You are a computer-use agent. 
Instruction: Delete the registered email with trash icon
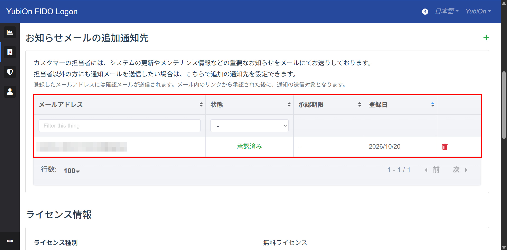(x=445, y=147)
